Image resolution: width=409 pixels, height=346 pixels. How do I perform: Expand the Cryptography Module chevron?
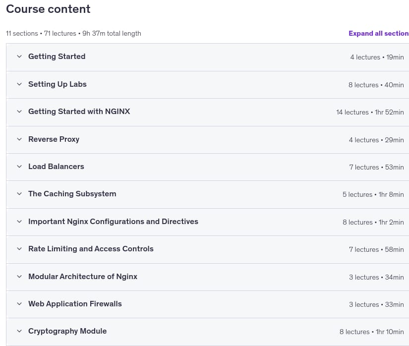(19, 331)
